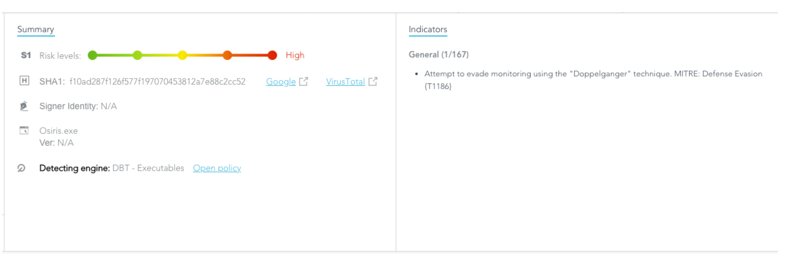Click the external link icon beside VirusTotal

pyautogui.click(x=373, y=82)
